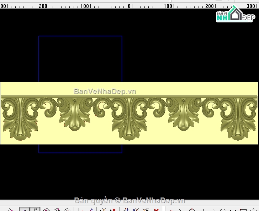Image resolution: width=259 pixels, height=211 pixels.
Task: Click the last of three cube view icons
Action: pos(66,210)
